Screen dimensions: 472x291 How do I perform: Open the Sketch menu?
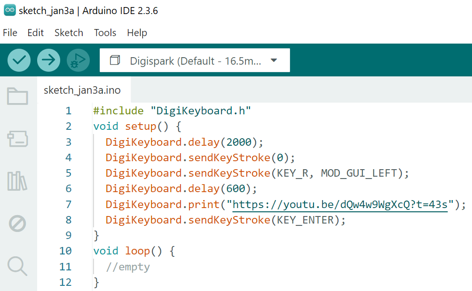click(x=69, y=33)
